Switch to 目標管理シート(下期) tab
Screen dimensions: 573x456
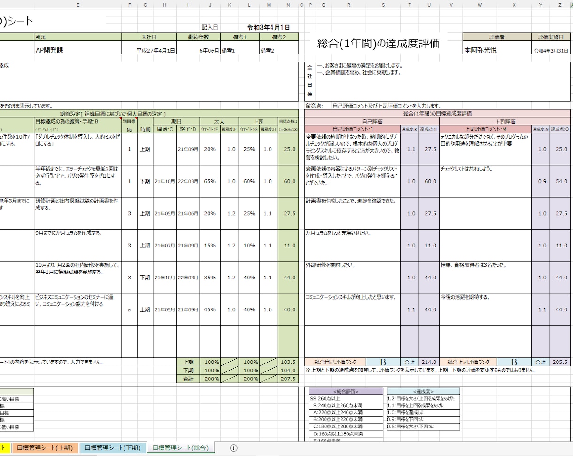[112, 448]
